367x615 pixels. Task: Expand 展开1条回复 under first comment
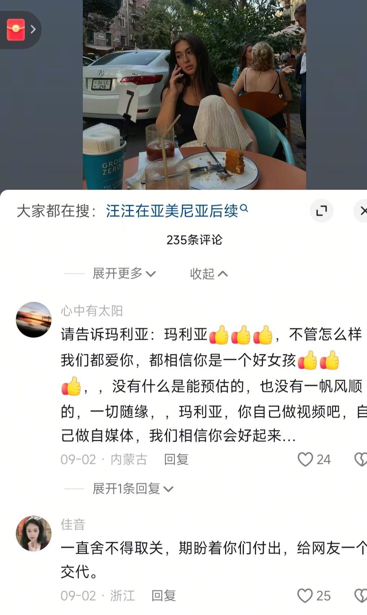133,489
